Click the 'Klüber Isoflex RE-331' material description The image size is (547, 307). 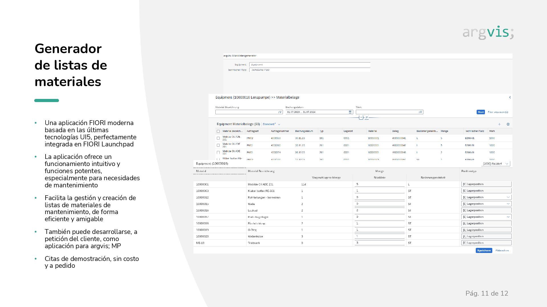point(261,191)
